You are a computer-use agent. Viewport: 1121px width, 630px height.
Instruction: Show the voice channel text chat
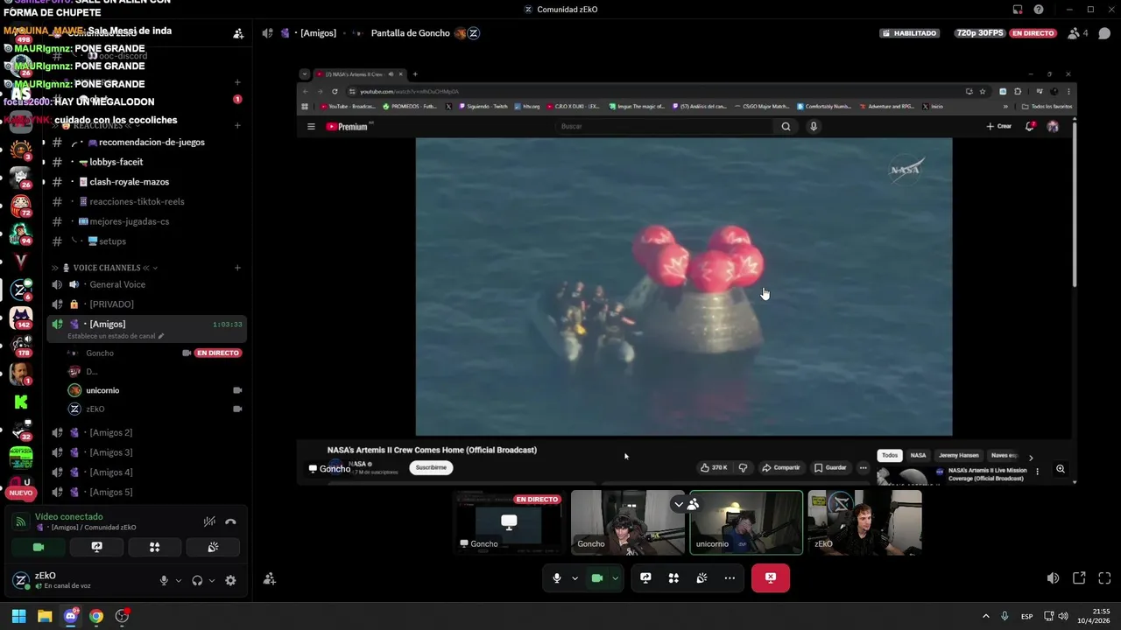tap(1104, 33)
